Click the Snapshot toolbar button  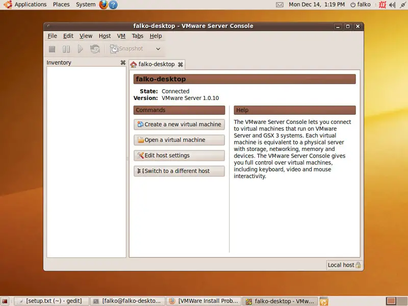(x=126, y=48)
